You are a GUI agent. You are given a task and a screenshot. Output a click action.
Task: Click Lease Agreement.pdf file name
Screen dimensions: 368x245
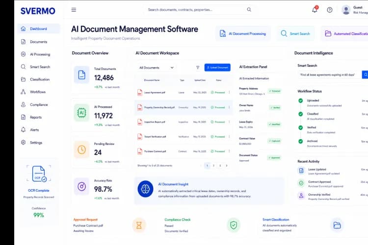pyautogui.click(x=155, y=93)
